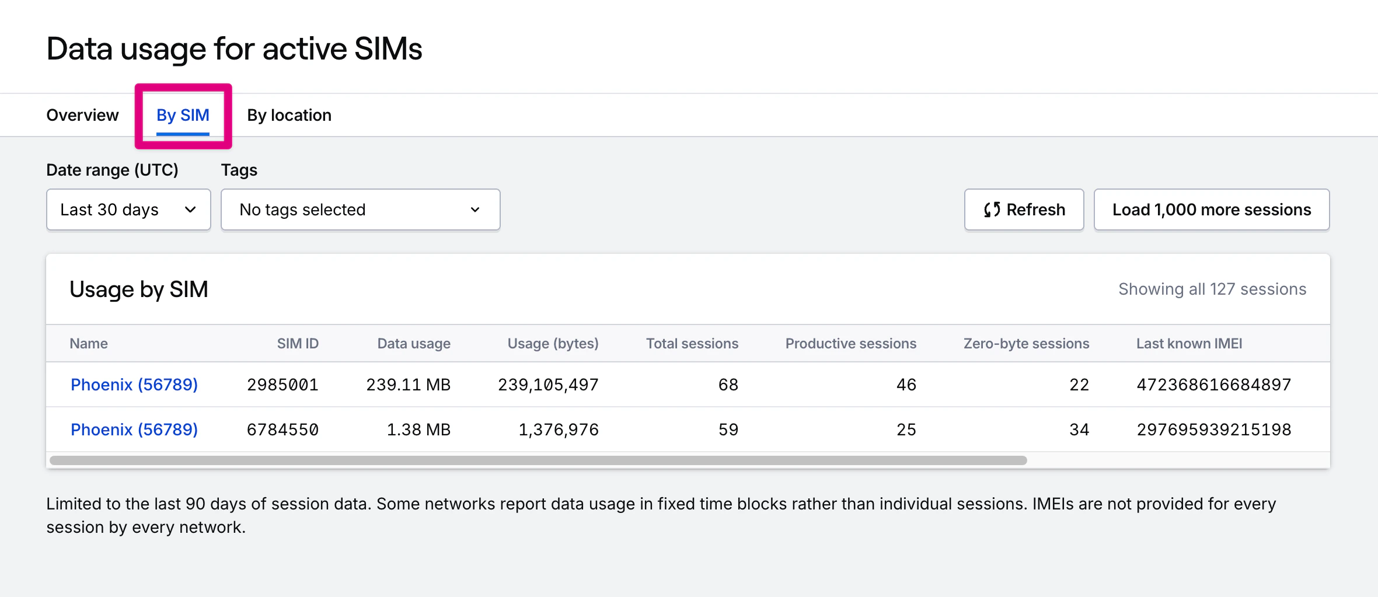Image resolution: width=1378 pixels, height=597 pixels.
Task: Open Phoenix (56789) link for SIM 2985001
Action: 134,385
